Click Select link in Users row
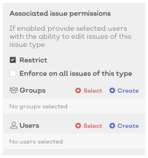 coord(93,126)
